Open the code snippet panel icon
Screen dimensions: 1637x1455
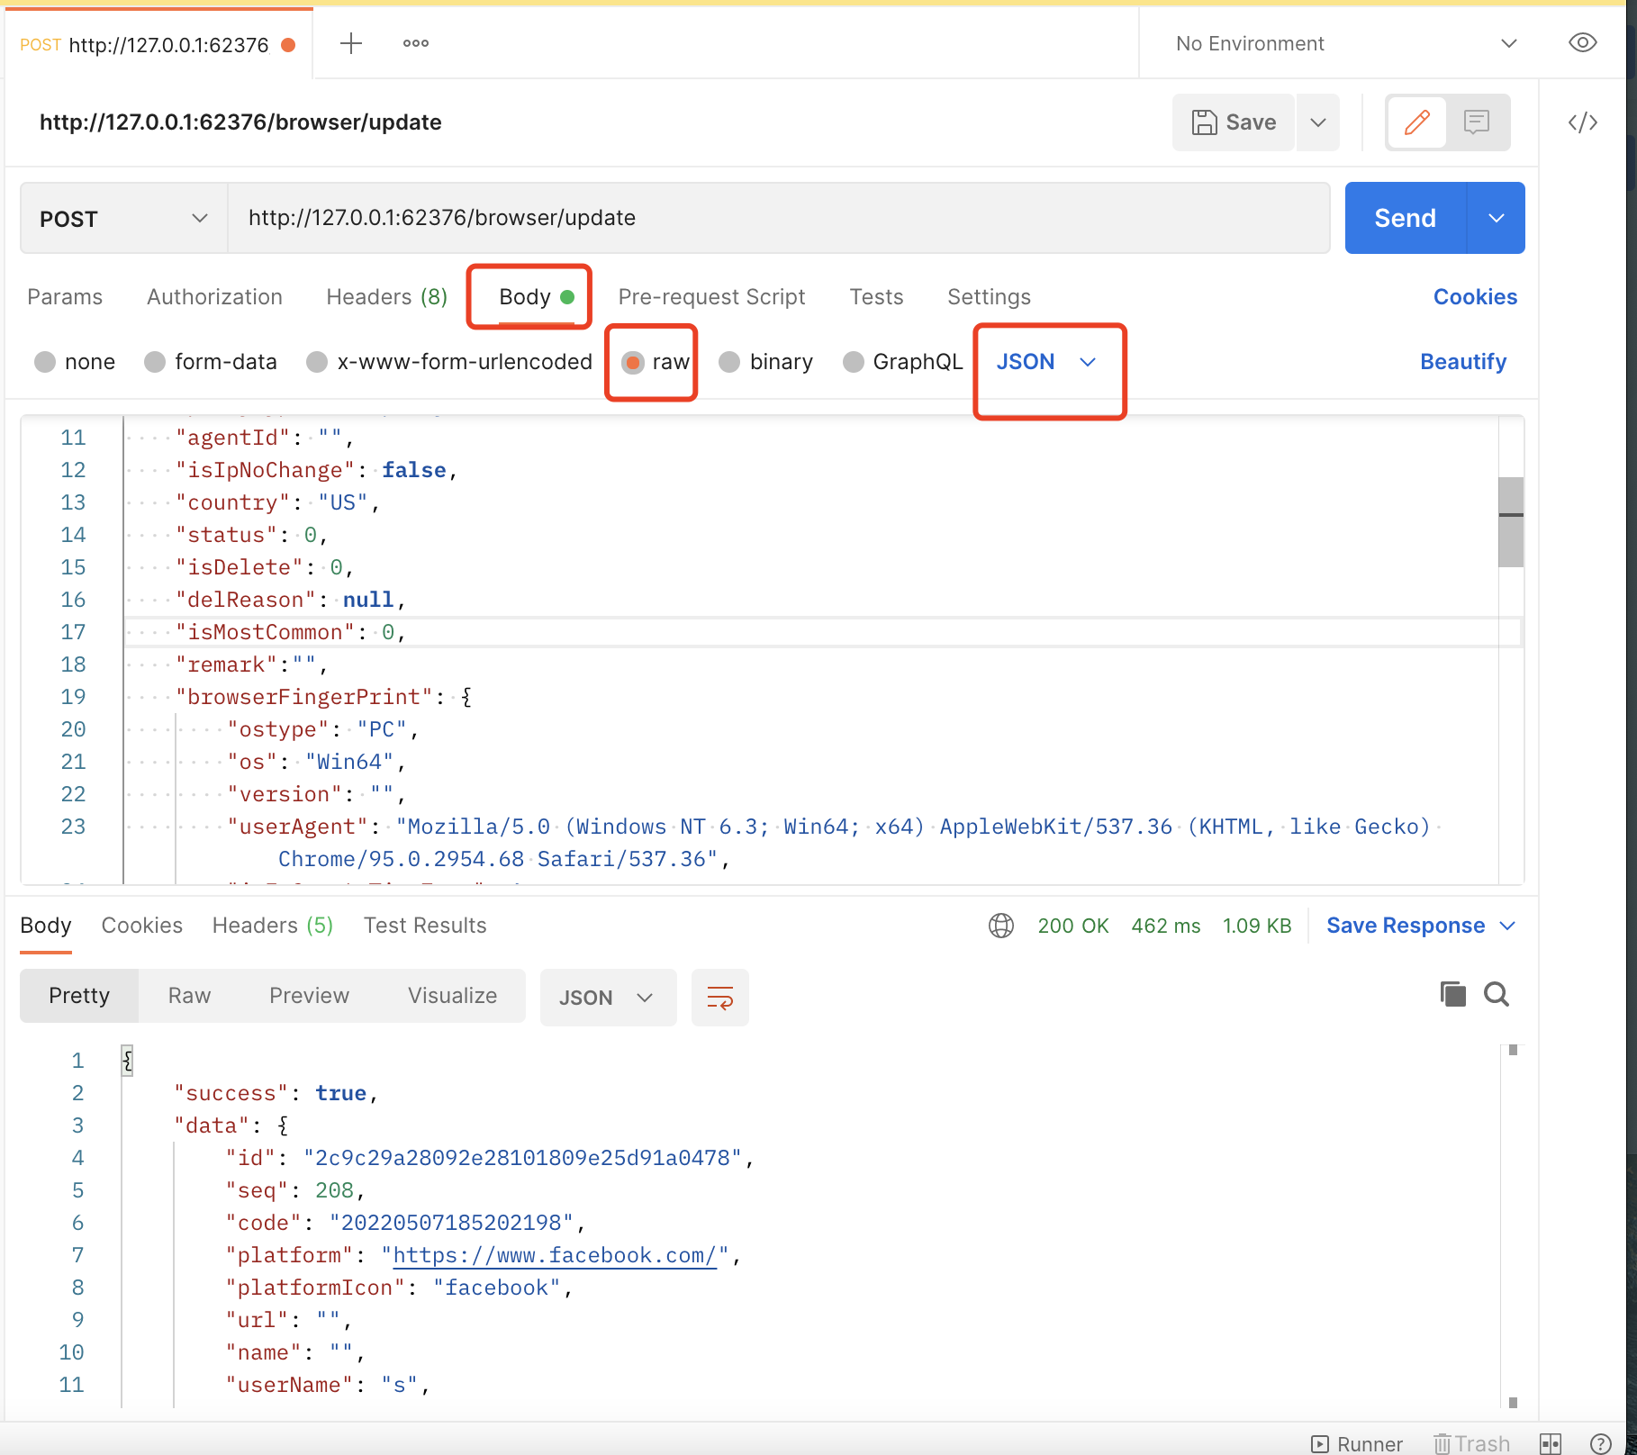point(1582,122)
